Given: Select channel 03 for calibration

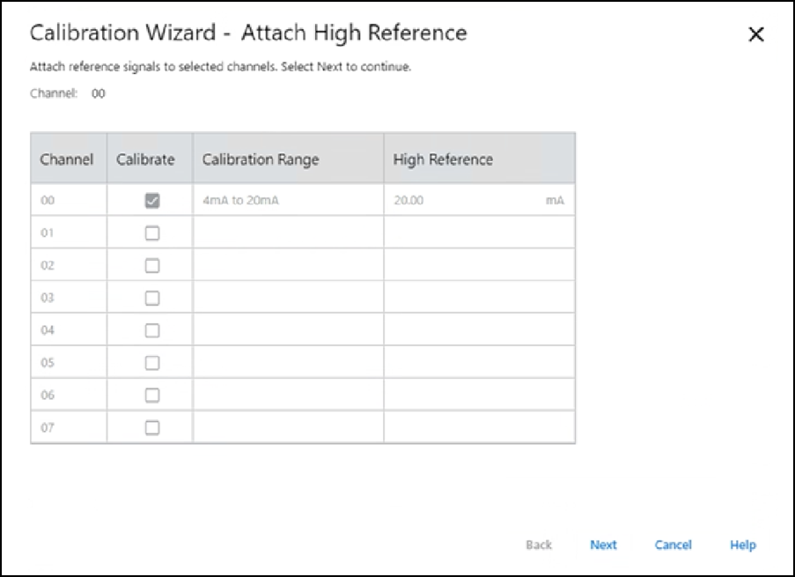Looking at the screenshot, I should pyautogui.click(x=152, y=298).
